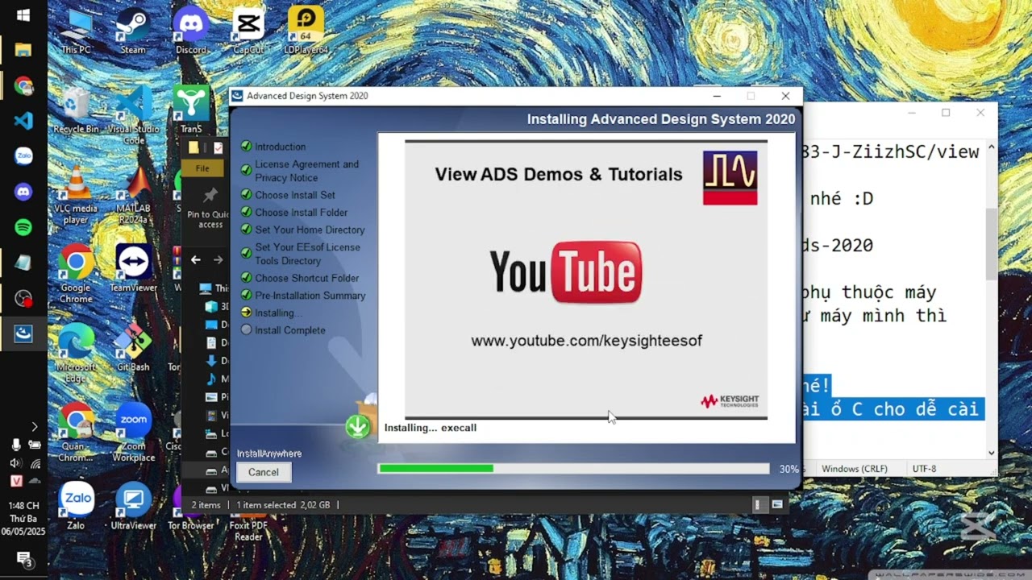The height and width of the screenshot is (580, 1032).
Task: Select the Discord desktop shortcut
Action: click(191, 31)
